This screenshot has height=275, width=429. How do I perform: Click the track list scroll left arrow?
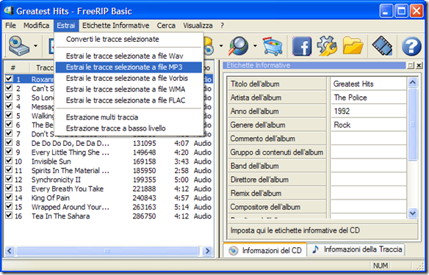(x=10, y=251)
